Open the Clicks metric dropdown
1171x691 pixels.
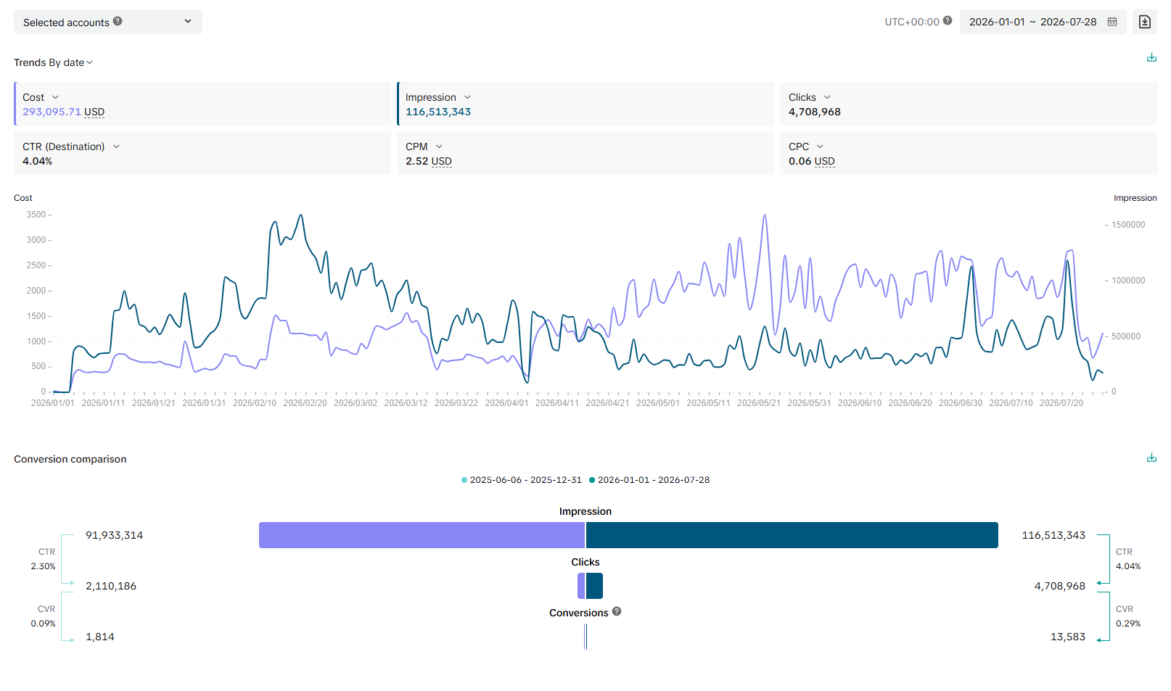pos(827,97)
